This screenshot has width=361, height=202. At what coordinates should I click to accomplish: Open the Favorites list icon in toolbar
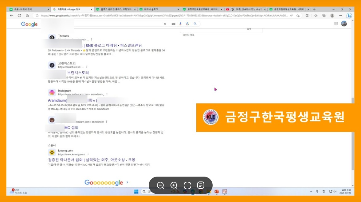click(316, 16)
